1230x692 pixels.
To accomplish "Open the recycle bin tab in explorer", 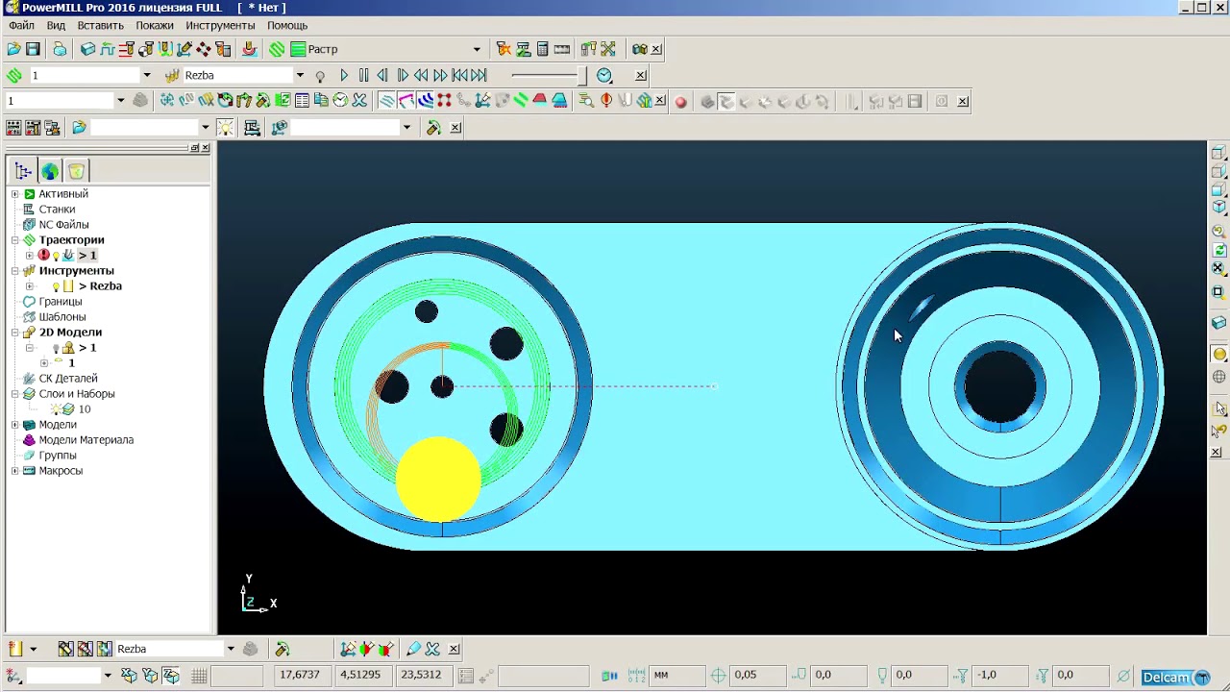I will 76,171.
